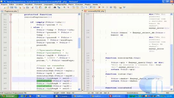174x98 pixels.
Task: Toggle Show All Characters pilcrow icon
Action: 86,7
